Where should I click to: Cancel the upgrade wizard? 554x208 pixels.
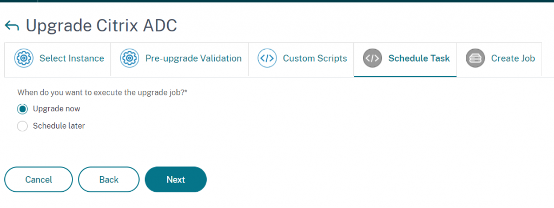(38, 179)
